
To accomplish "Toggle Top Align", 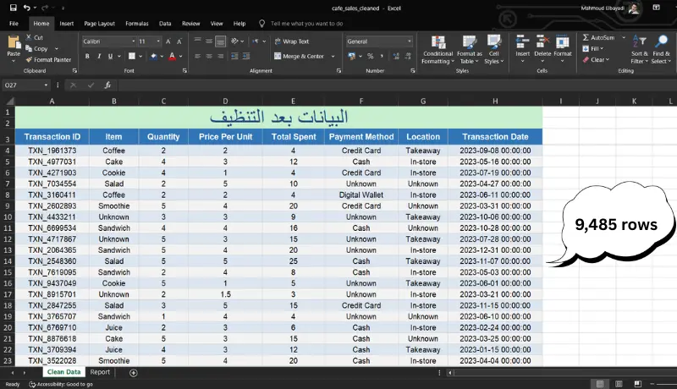I will (x=197, y=41).
